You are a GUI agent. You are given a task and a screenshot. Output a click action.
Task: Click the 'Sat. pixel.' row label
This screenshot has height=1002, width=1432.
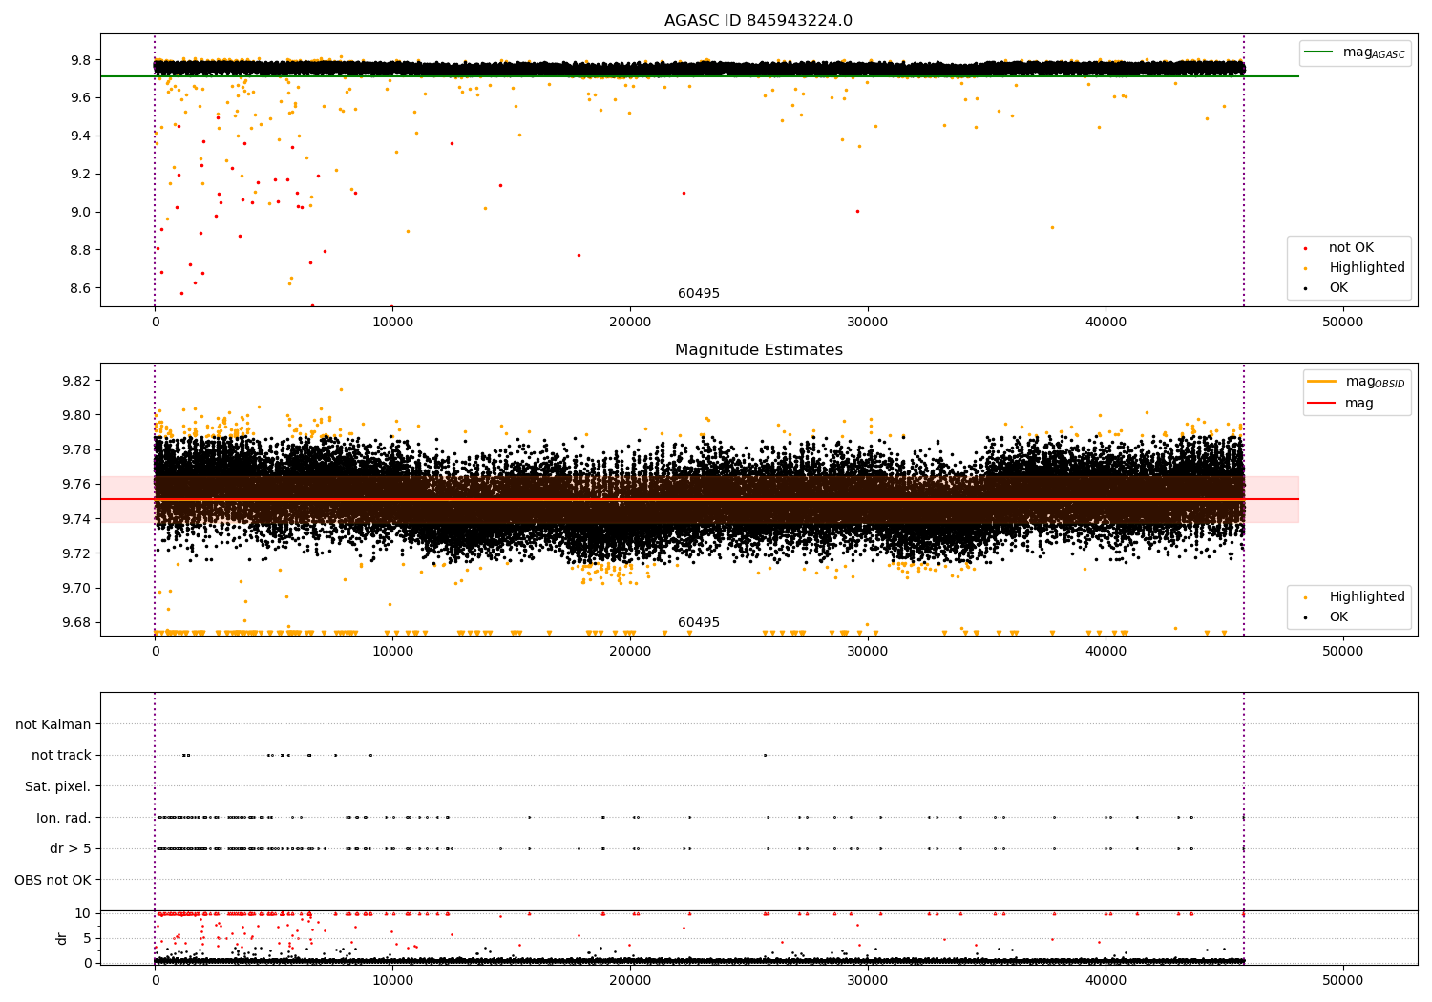[x=58, y=786]
